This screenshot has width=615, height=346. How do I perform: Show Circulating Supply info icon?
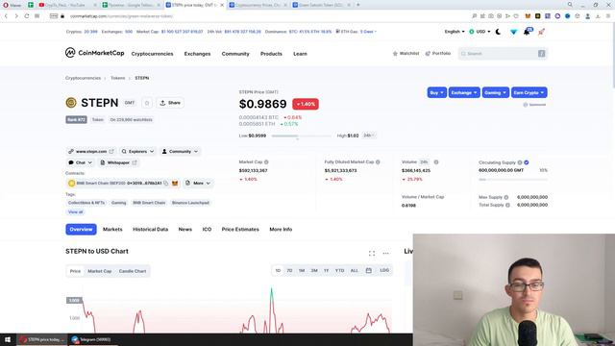[x=520, y=162]
